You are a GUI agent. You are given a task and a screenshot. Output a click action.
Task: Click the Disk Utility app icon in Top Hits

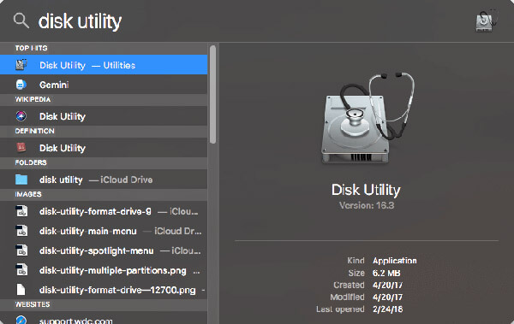[x=21, y=65]
